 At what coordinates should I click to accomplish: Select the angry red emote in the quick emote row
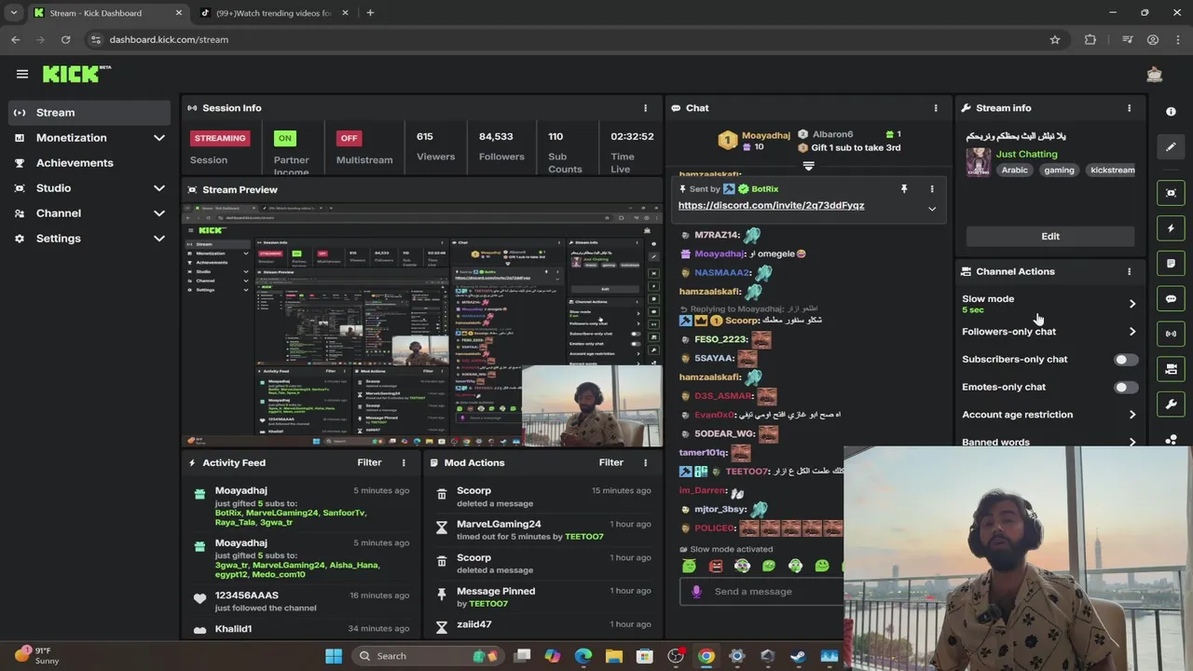pyautogui.click(x=716, y=566)
